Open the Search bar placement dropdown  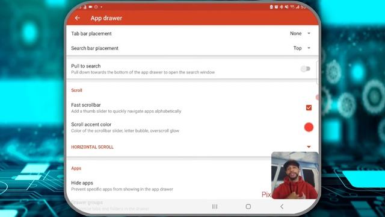[302, 48]
